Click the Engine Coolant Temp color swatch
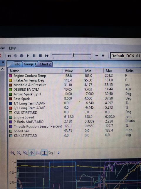141x189 pixels. tap(11, 76)
